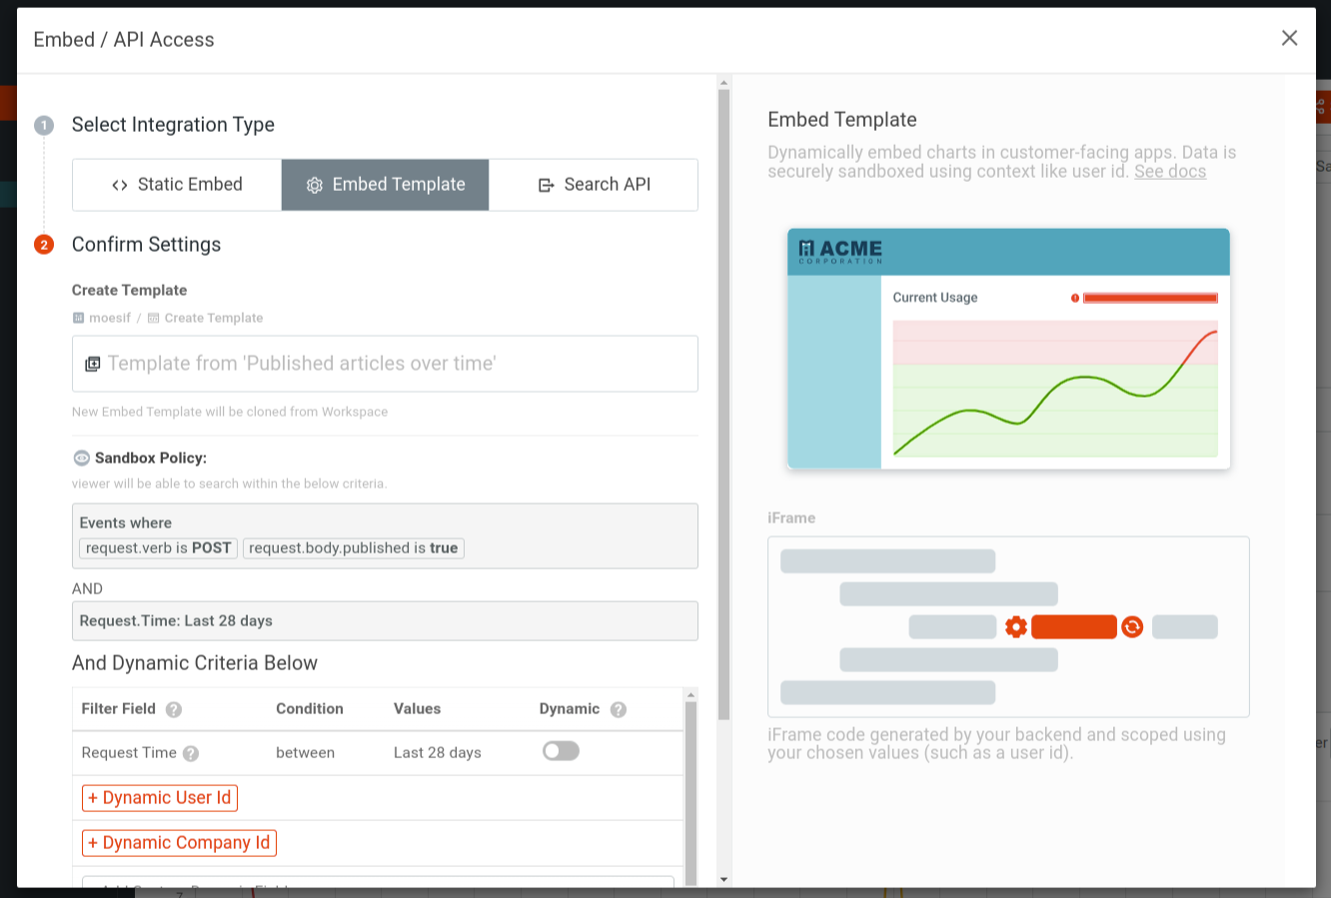
Task: Click the help icon next to Dynamic column header
Action: point(618,708)
